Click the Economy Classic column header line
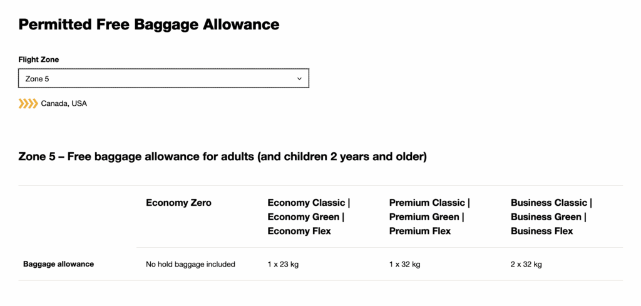The height and width of the screenshot is (306, 641). coord(308,203)
